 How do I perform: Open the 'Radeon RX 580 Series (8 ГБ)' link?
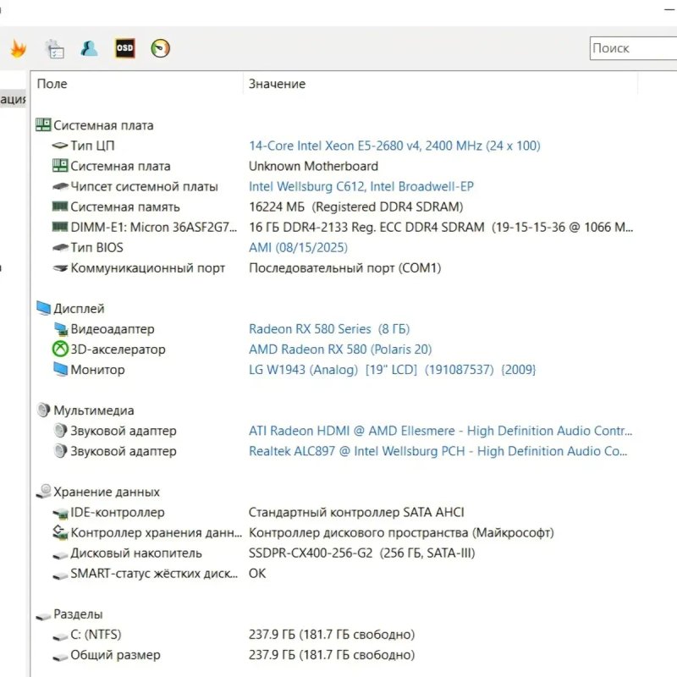click(329, 329)
